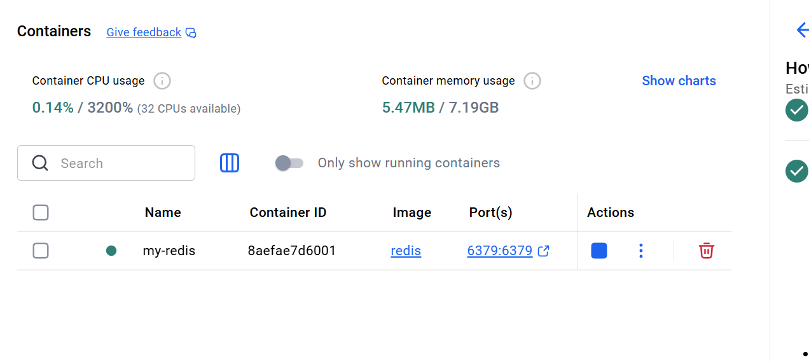Screen dimensions: 809x362
Task: Open the column display settings icon
Action: [x=230, y=163]
